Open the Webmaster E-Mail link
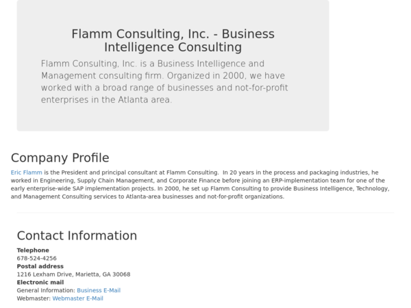The image size is (411, 308). pos(77,298)
